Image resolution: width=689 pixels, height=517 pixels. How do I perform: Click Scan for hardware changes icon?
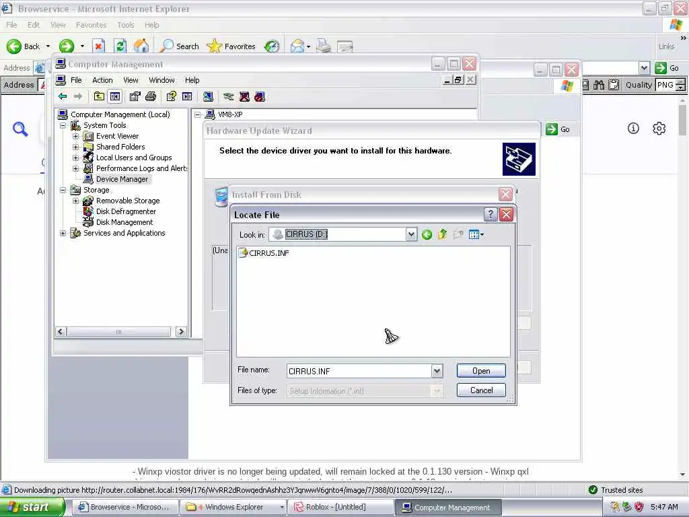click(x=209, y=97)
